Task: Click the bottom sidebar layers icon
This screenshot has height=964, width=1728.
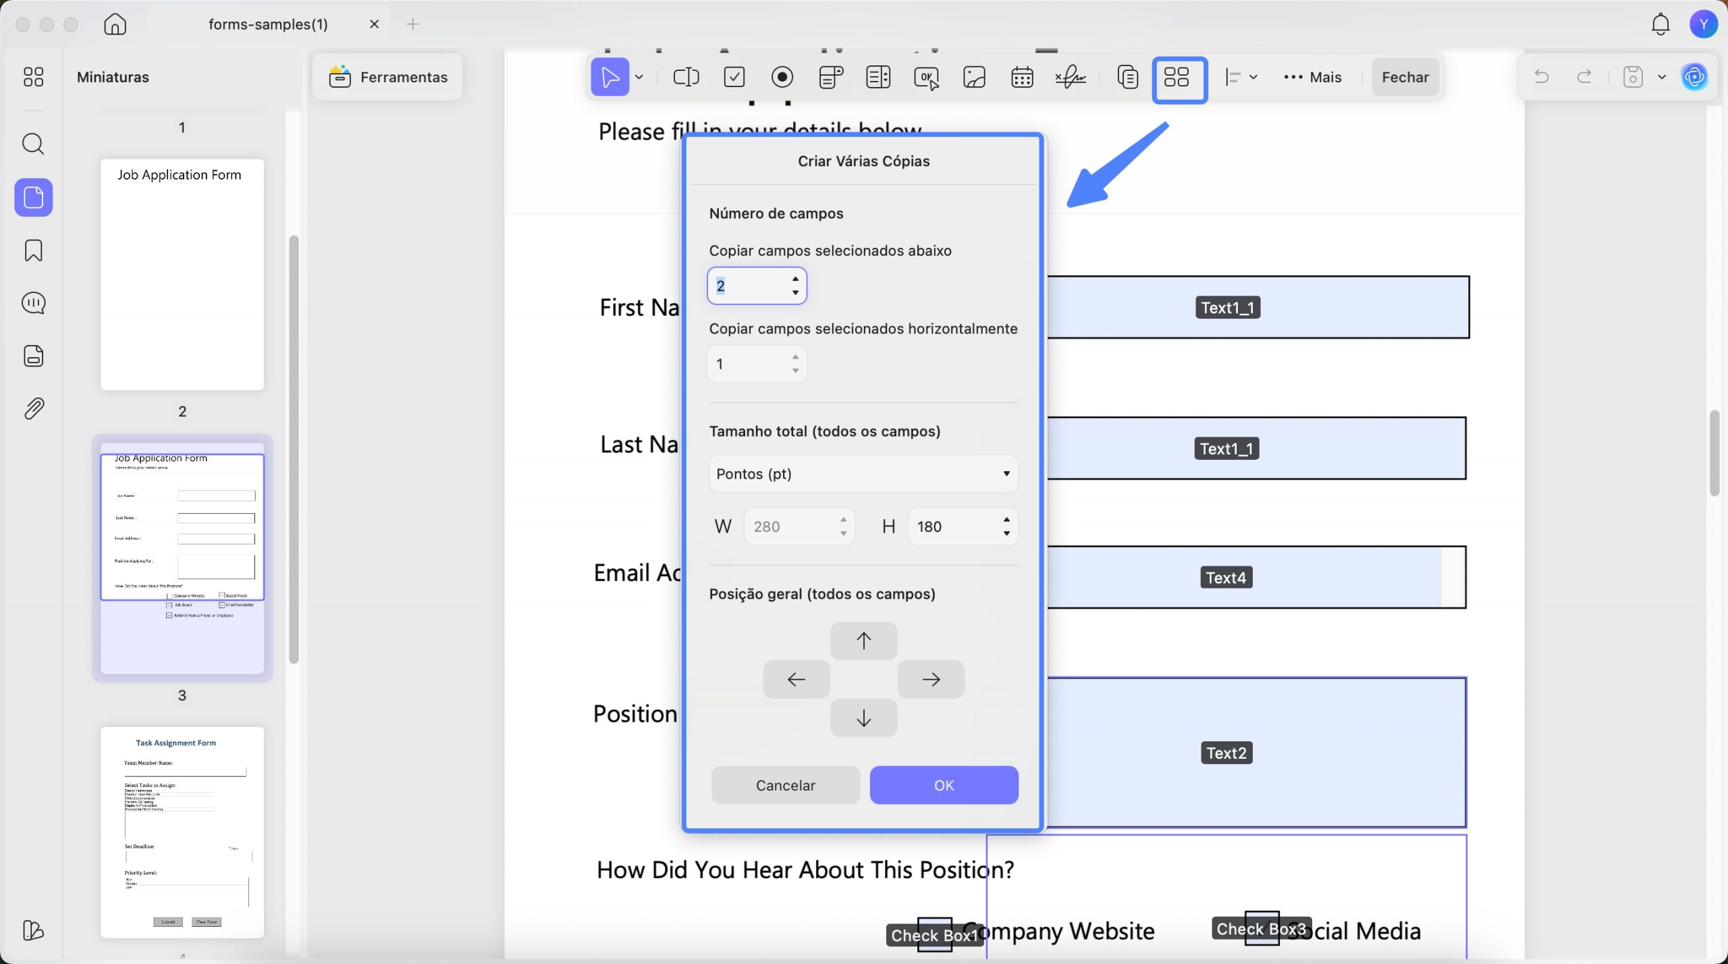Action: coord(33,930)
